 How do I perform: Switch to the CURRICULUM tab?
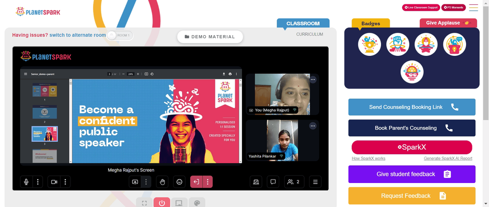tap(310, 34)
